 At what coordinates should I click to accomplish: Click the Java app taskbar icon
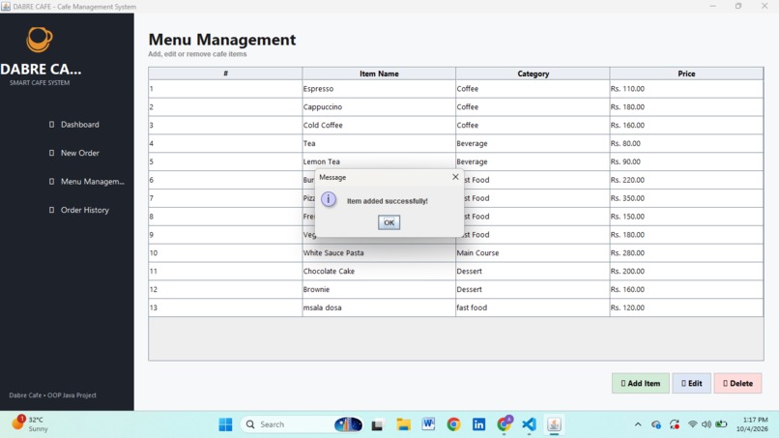[554, 424]
